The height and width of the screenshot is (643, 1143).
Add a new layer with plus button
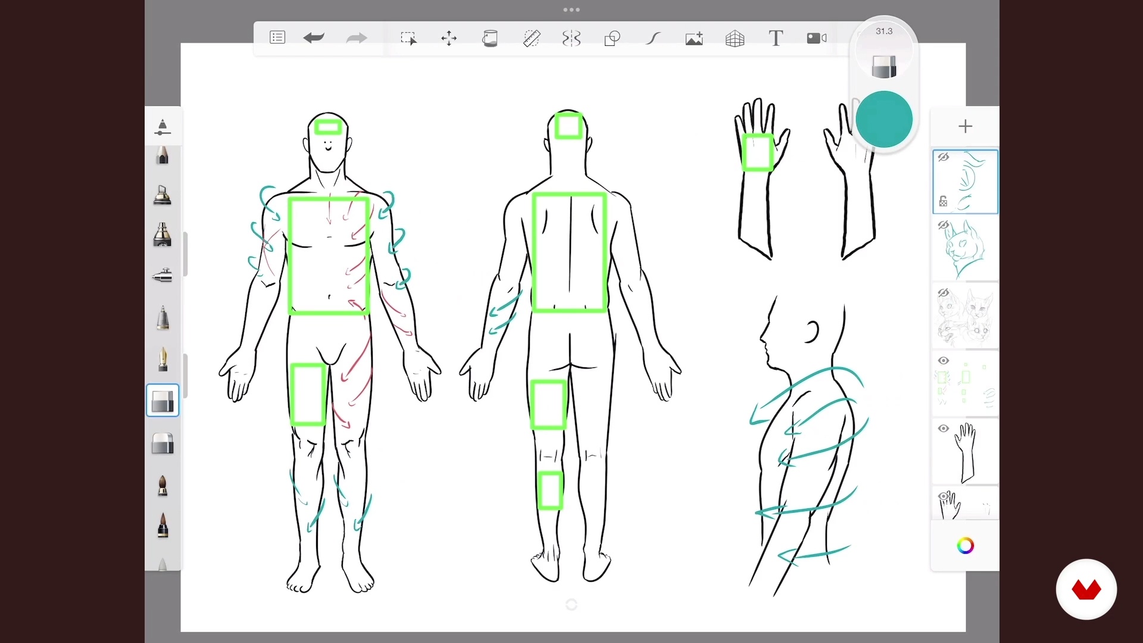click(966, 126)
